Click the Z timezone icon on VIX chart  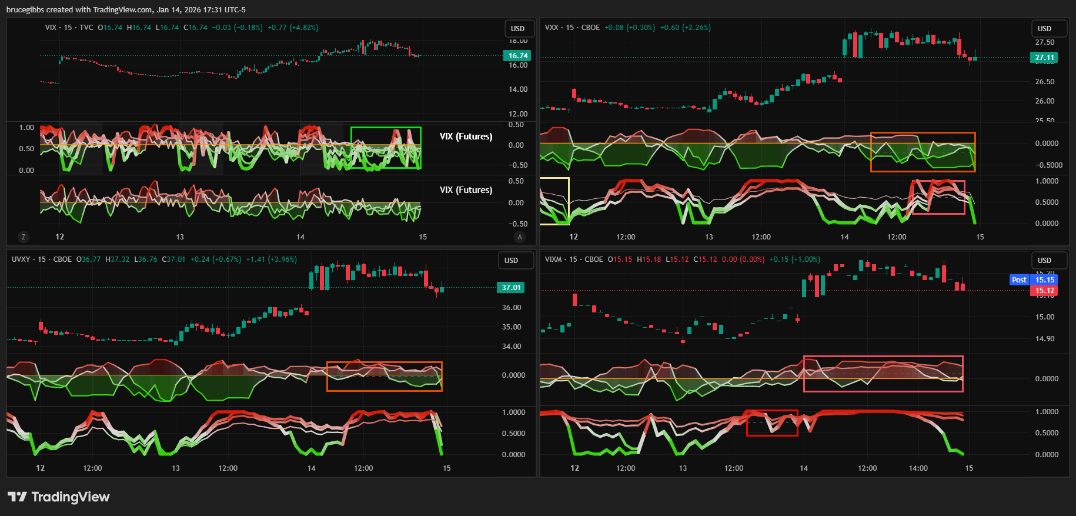[24, 237]
